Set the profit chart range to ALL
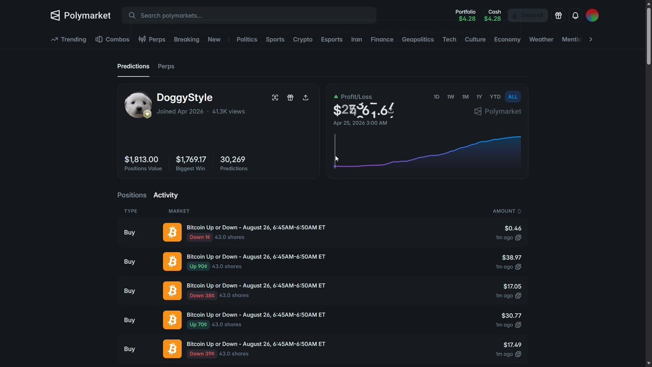 click(x=513, y=97)
